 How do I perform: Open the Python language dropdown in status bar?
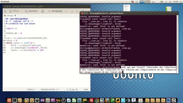pos(31,90)
